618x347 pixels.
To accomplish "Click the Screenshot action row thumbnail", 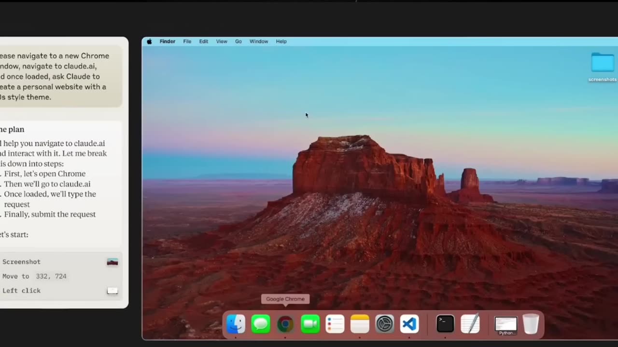I will pos(112,262).
